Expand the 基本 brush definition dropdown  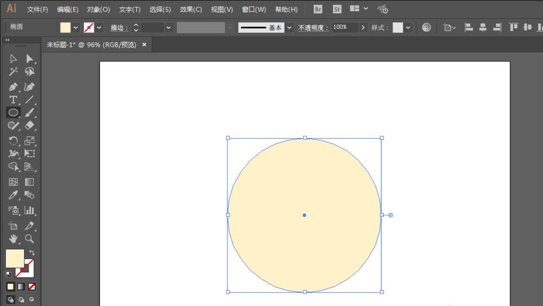[289, 28]
